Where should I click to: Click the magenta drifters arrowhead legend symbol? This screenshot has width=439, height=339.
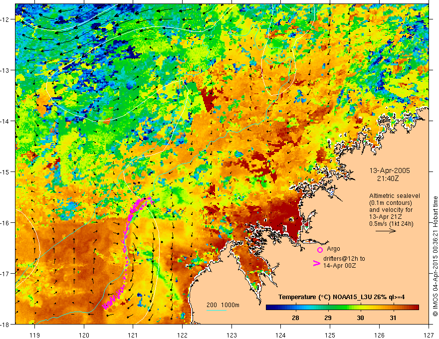316,263
